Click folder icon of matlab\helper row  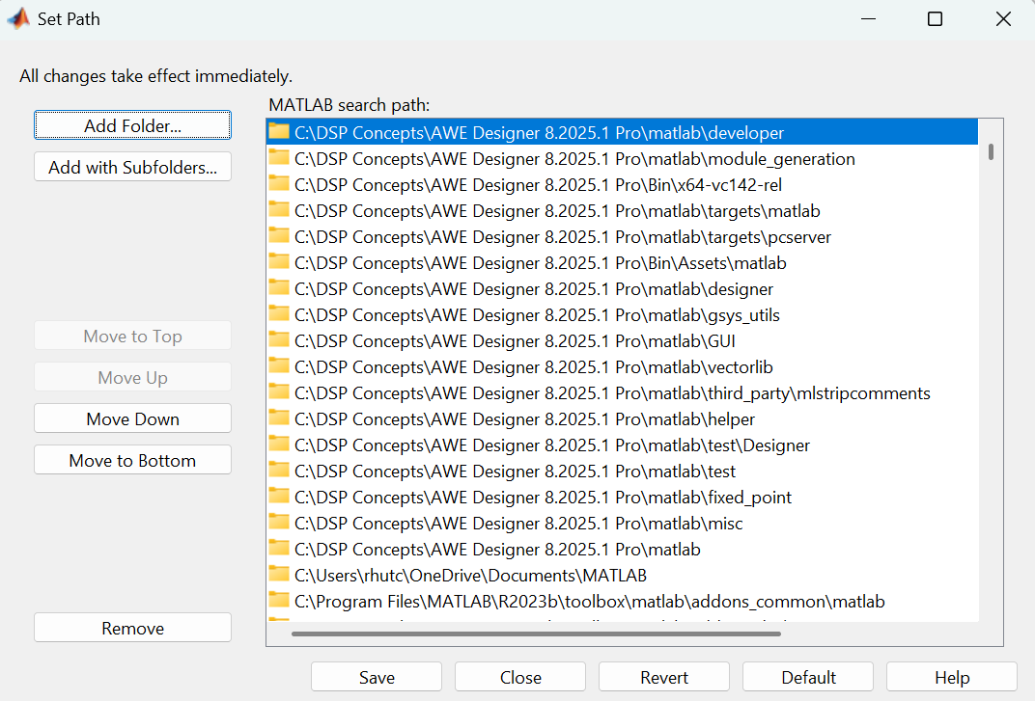(x=279, y=418)
